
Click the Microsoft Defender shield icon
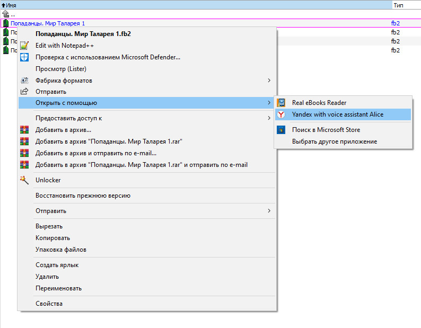coord(24,57)
